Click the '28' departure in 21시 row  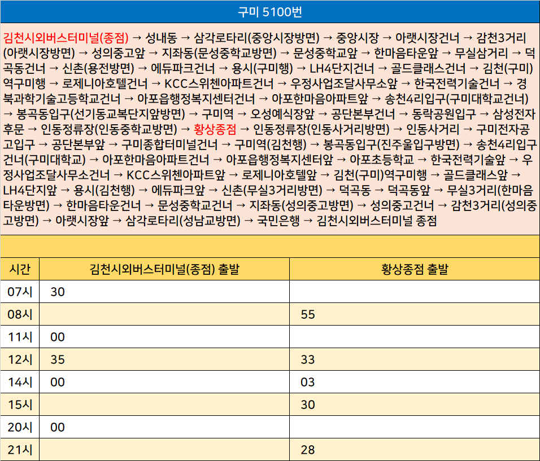pyautogui.click(x=307, y=450)
